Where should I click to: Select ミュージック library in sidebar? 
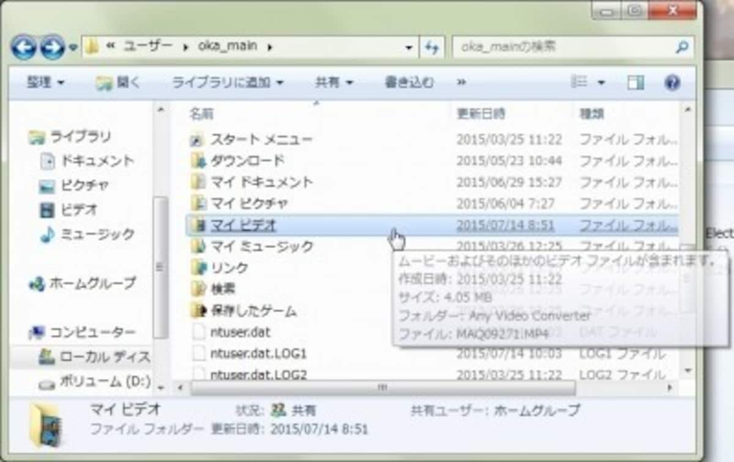87,234
